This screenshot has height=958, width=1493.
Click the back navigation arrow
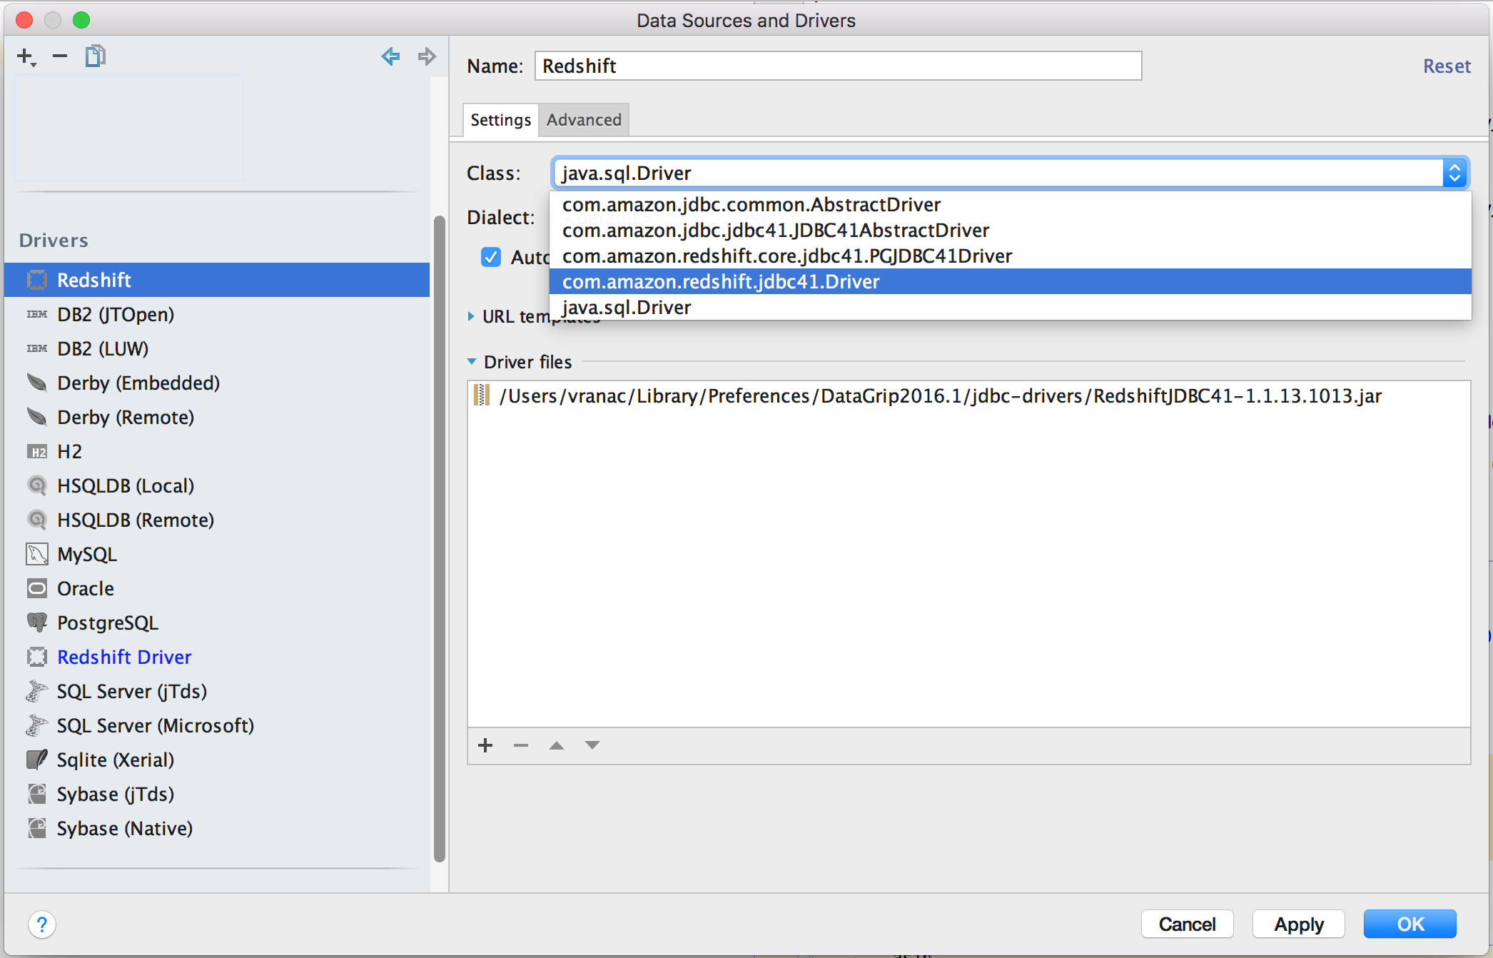tap(390, 56)
